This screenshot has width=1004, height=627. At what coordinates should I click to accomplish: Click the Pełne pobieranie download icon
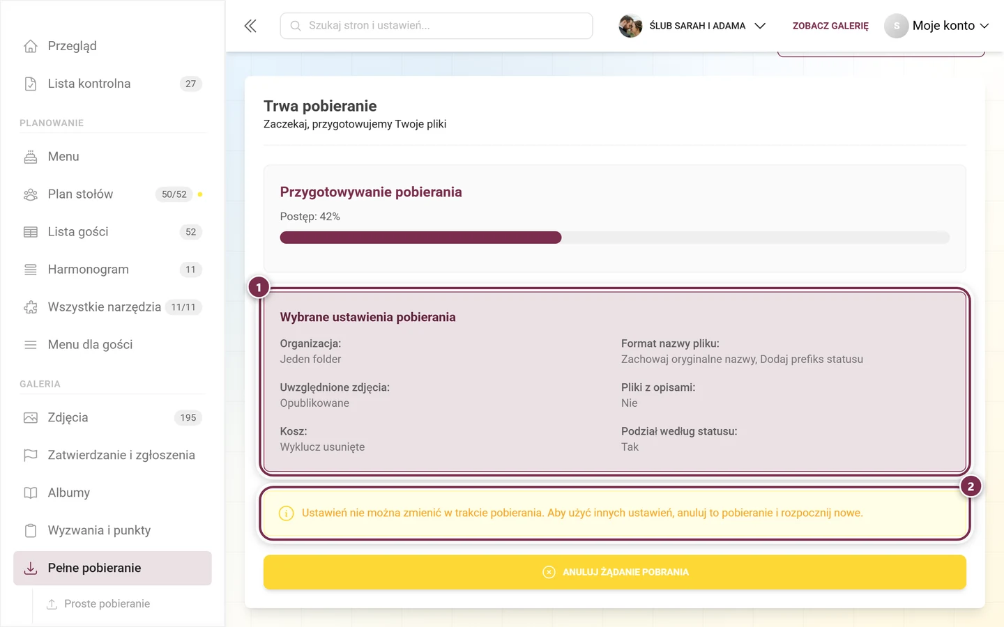(31, 568)
